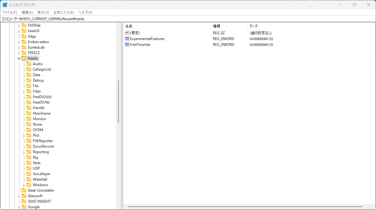The height and width of the screenshot is (210, 376).
Task: Click the (値の設定なし) data cell
Action: [x=261, y=33]
